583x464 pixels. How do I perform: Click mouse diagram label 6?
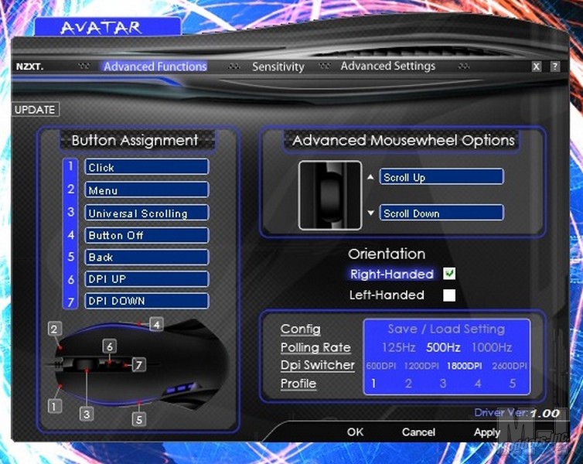point(110,346)
